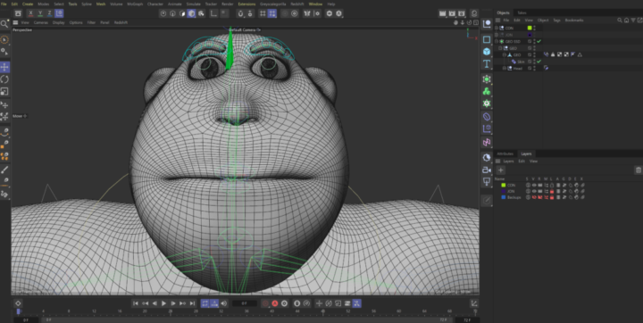The height and width of the screenshot is (323, 643).
Task: Click the green layer color of CON object
Action: coord(530,28)
